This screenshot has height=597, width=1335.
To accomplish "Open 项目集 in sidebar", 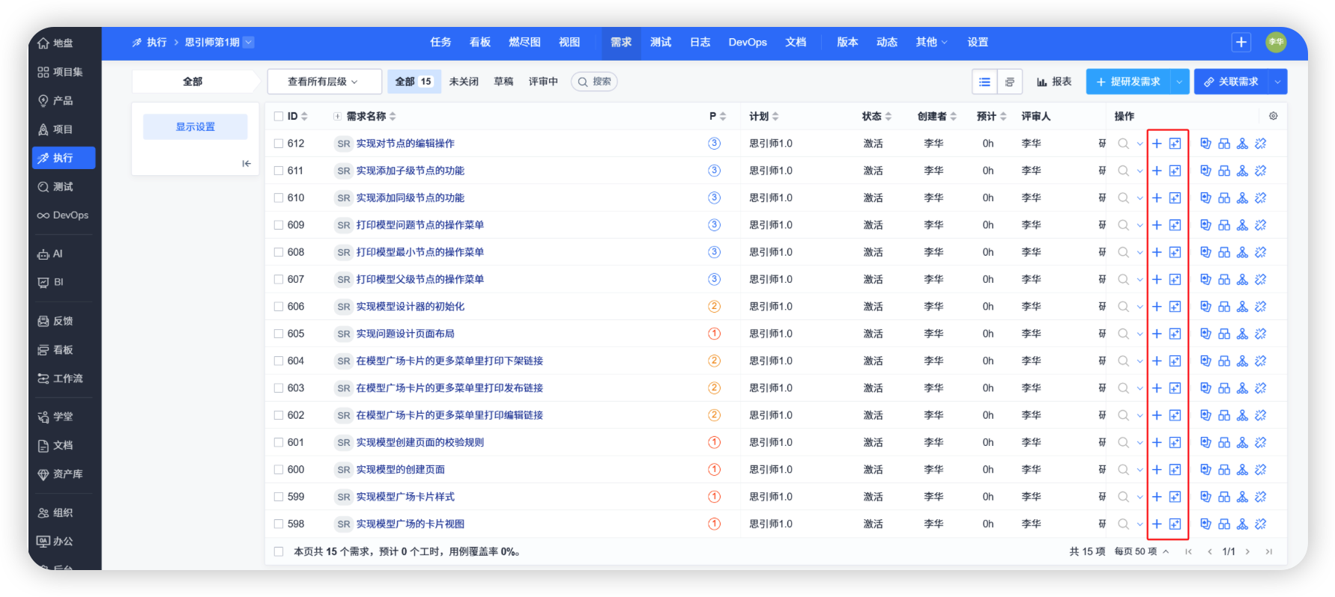I will coord(61,72).
